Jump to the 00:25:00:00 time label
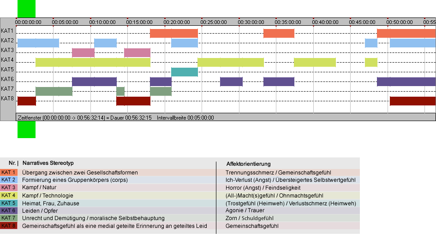 (214, 22)
